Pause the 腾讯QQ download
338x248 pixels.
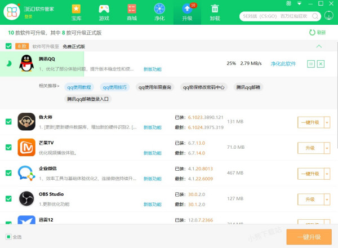[x=310, y=64]
